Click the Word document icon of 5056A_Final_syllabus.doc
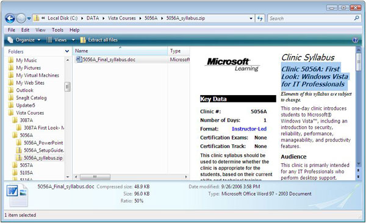The image size is (366, 223). 79,59
